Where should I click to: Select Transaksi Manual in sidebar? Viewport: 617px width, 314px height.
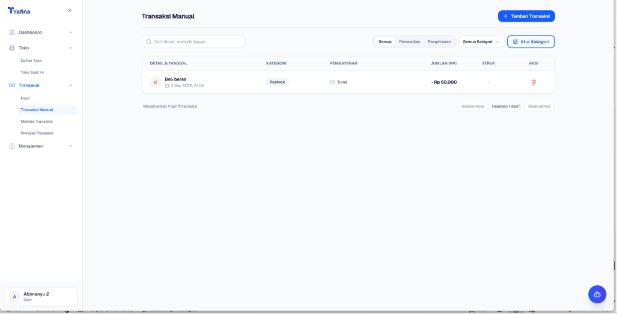click(x=47, y=110)
